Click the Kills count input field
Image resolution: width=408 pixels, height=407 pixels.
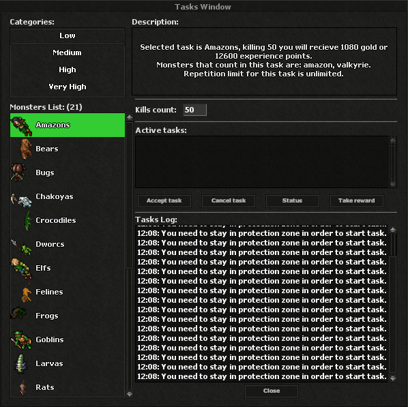(x=195, y=110)
